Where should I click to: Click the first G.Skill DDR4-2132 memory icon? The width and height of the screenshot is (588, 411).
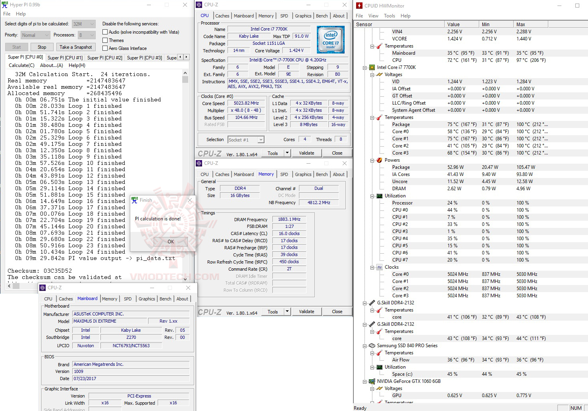[372, 303]
